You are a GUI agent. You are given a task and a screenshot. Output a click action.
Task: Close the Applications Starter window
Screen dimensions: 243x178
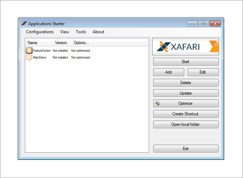[x=215, y=24]
